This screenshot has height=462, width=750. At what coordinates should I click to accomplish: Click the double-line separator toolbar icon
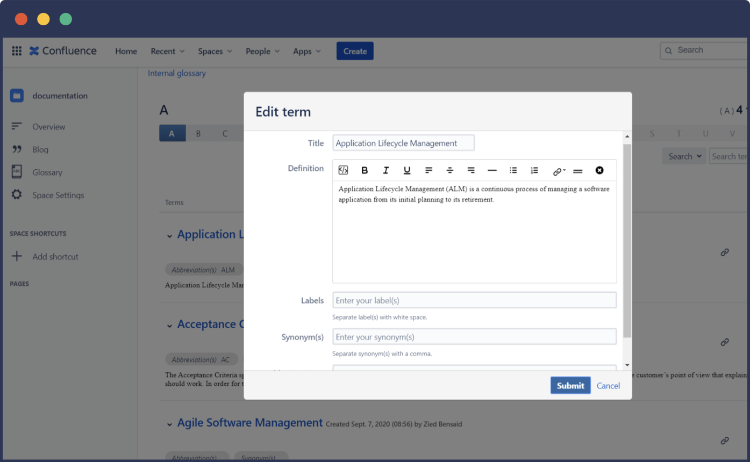[578, 171]
